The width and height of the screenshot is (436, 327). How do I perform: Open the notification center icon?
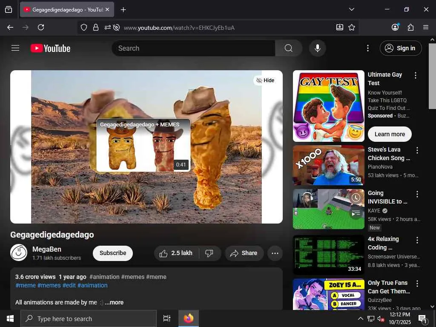coord(422,319)
